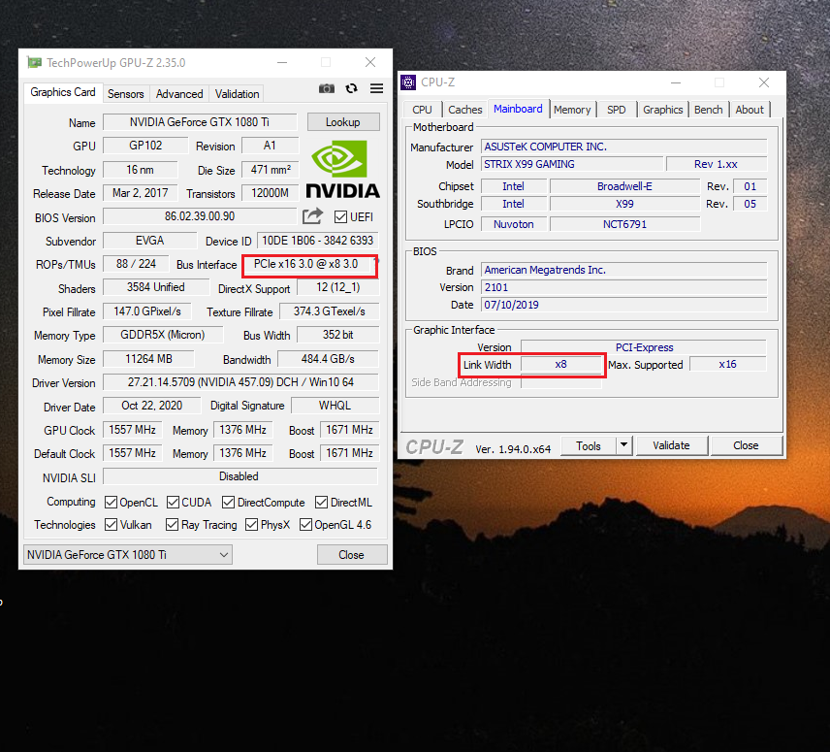Open the GPU selection dropdown in GPU-Z
This screenshot has width=830, height=752.
[x=128, y=554]
